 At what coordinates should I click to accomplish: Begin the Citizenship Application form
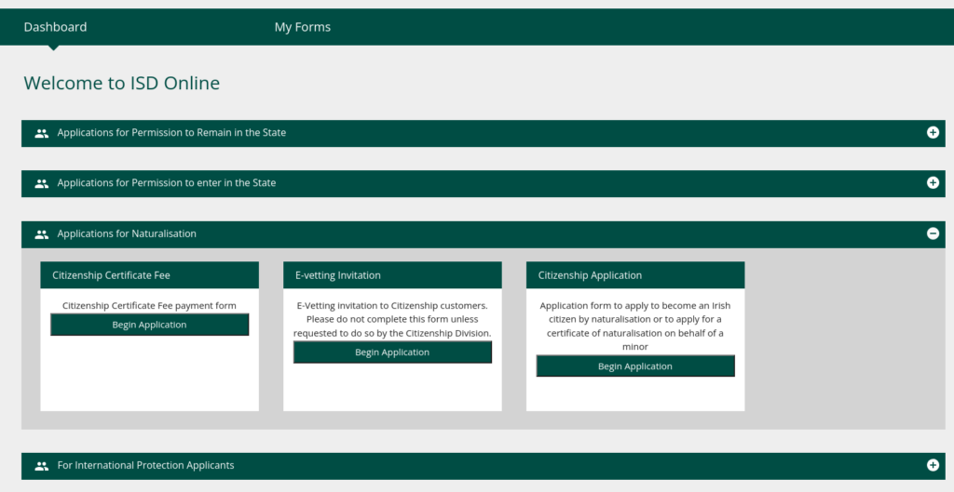(x=635, y=366)
